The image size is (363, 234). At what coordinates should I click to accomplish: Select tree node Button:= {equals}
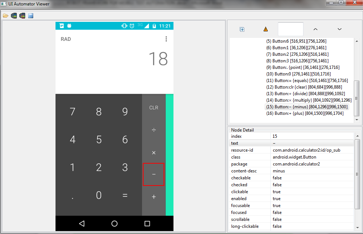coord(307,81)
